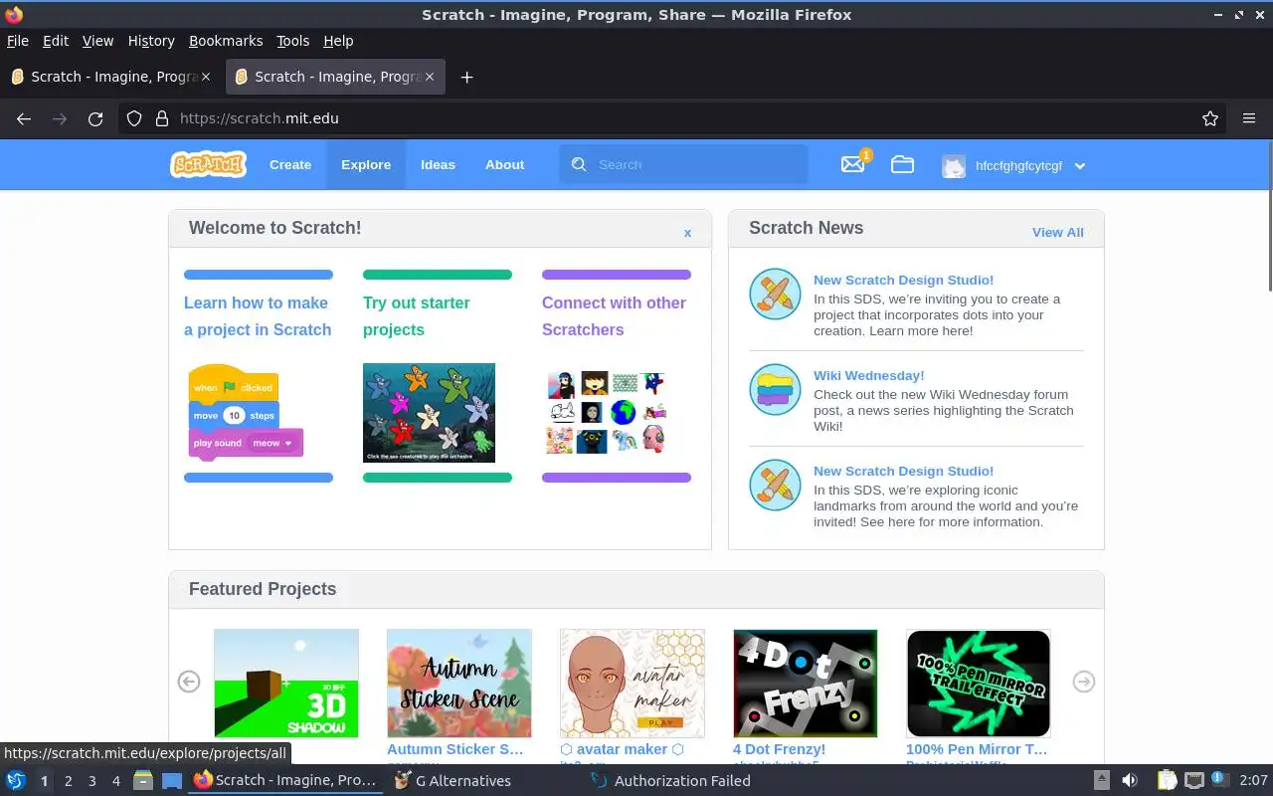Open the View menu
The image size is (1273, 796).
point(97,41)
